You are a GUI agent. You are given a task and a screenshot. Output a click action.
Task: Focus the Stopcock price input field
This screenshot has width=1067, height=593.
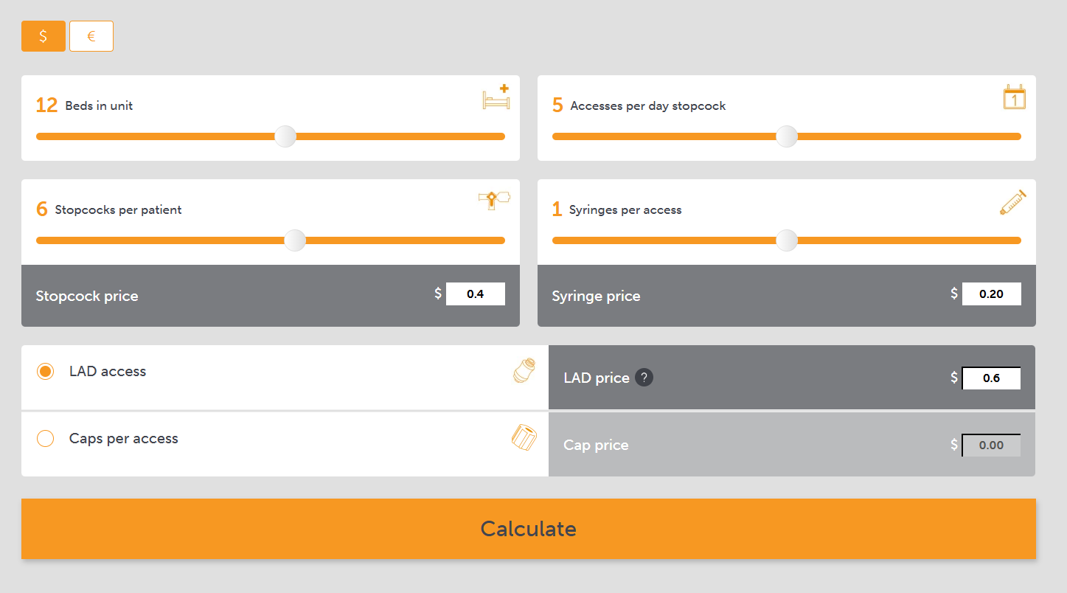476,294
